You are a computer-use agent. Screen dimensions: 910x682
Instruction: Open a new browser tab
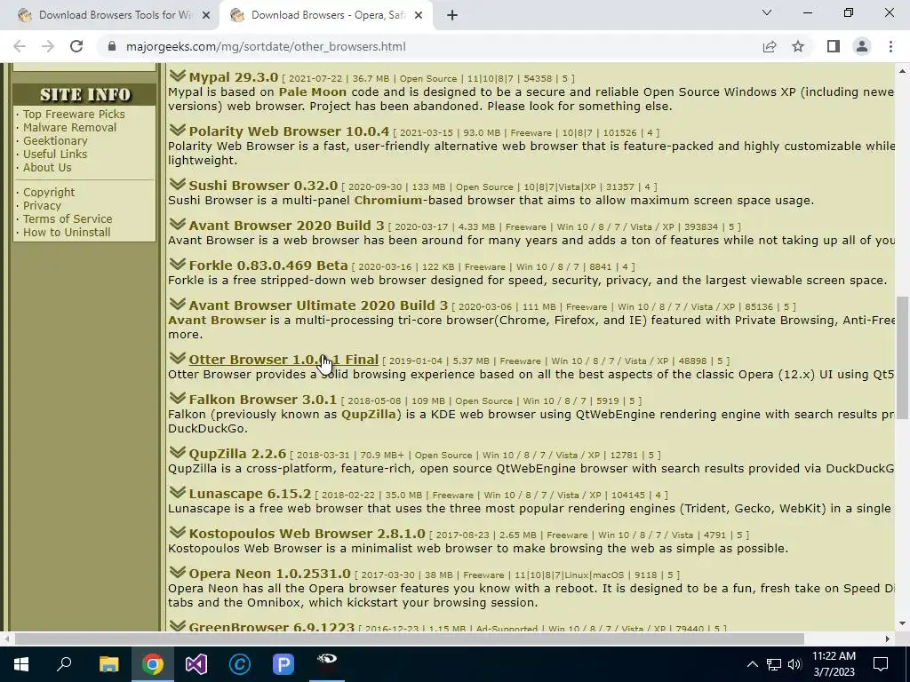[452, 15]
